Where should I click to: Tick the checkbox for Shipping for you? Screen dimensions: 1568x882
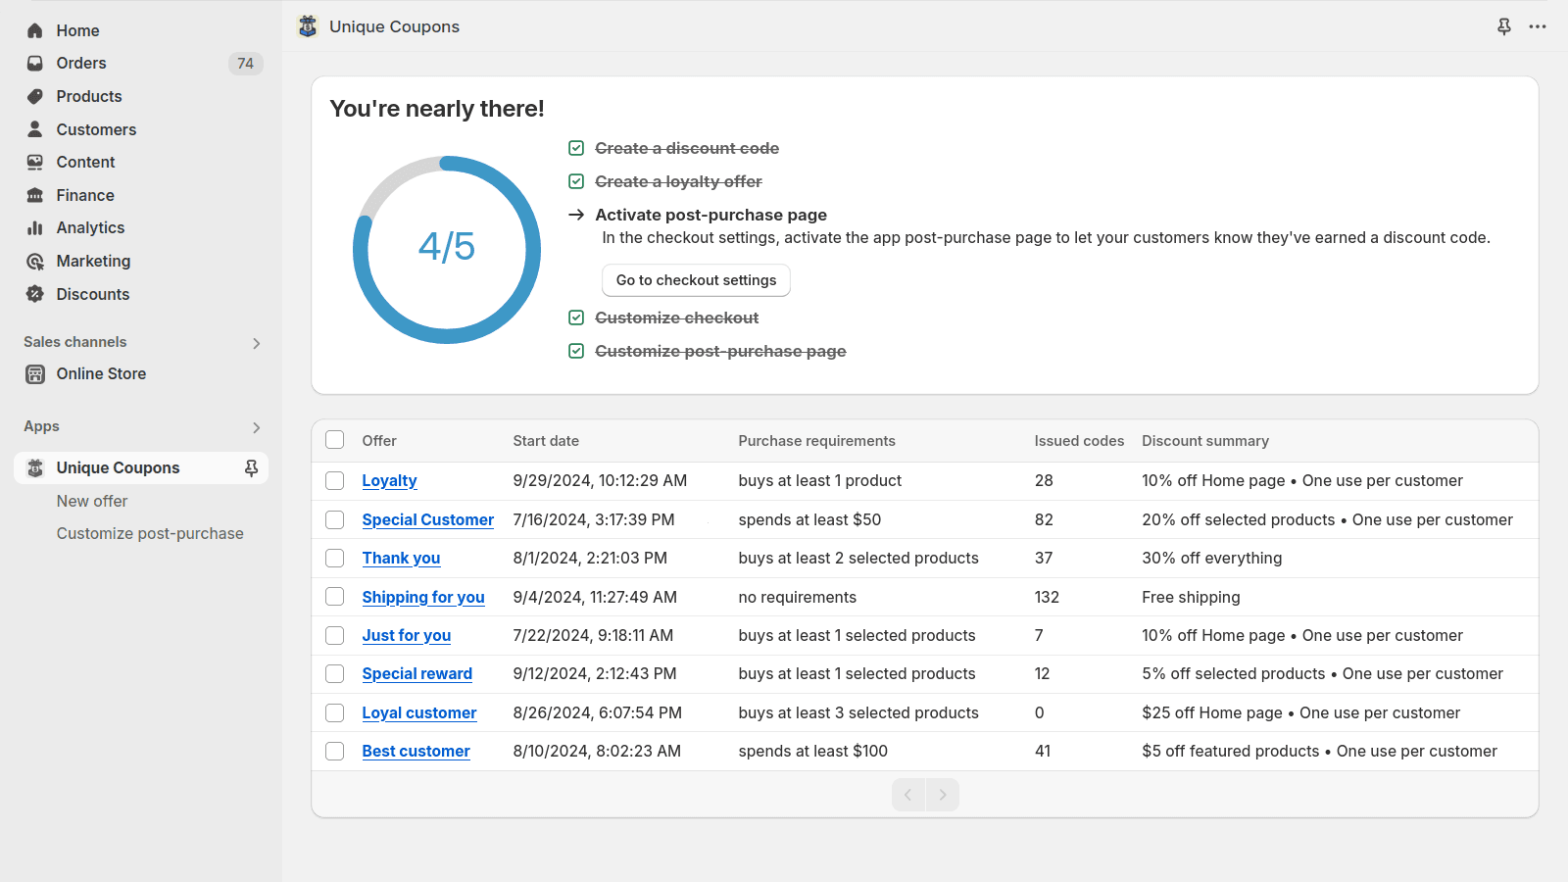[335, 597]
